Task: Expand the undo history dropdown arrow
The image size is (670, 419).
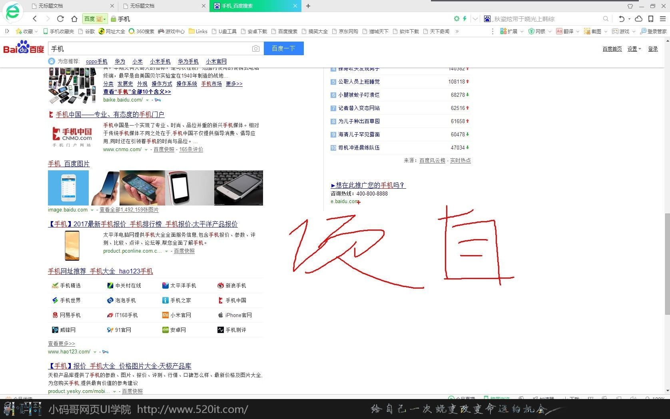Action: tap(629, 19)
